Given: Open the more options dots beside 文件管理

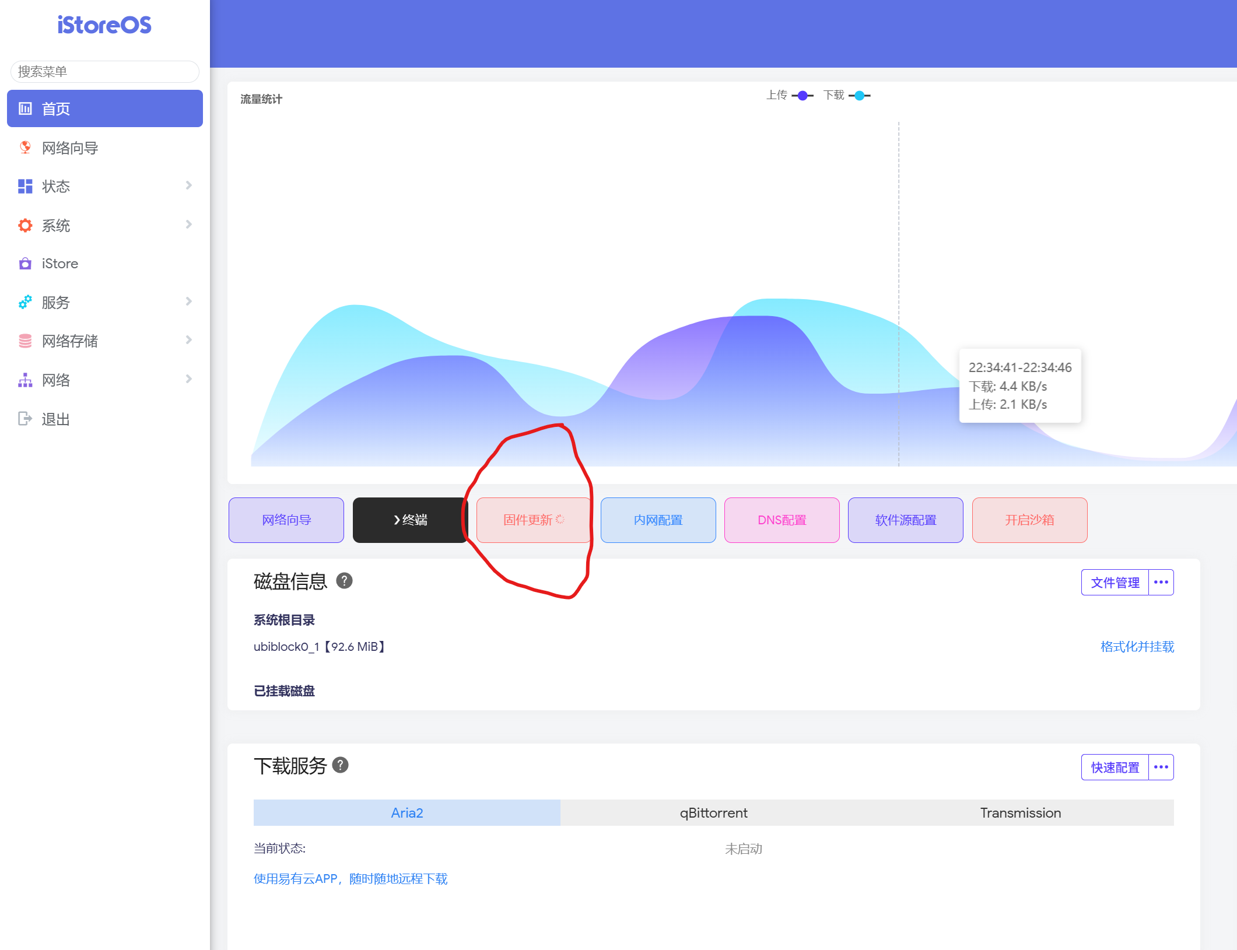Looking at the screenshot, I should point(1161,582).
